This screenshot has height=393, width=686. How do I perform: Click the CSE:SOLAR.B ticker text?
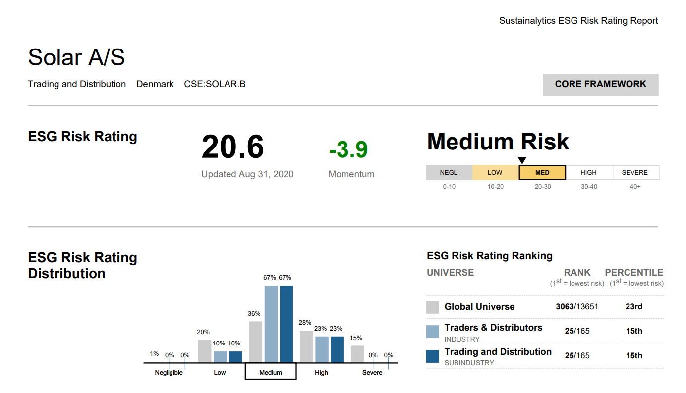pyautogui.click(x=215, y=84)
